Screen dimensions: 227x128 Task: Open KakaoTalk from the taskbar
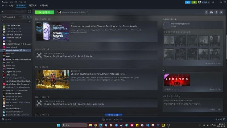tap(163, 125)
